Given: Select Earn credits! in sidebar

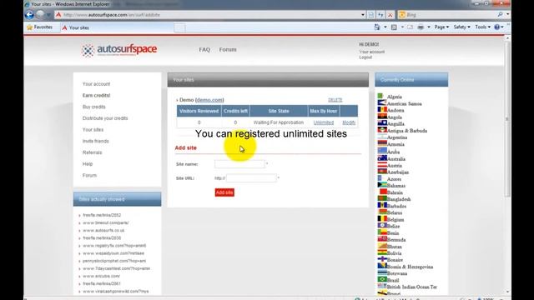Looking at the screenshot, I should 96,96.
